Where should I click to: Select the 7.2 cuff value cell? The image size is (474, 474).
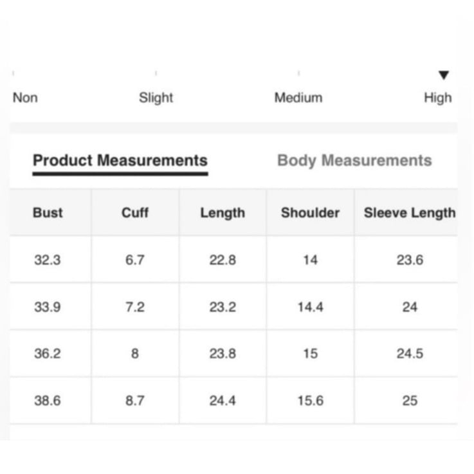135,307
